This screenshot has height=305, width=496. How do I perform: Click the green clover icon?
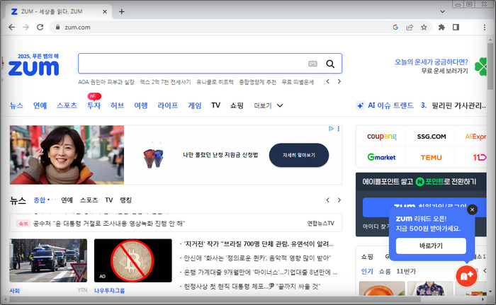[481, 67]
